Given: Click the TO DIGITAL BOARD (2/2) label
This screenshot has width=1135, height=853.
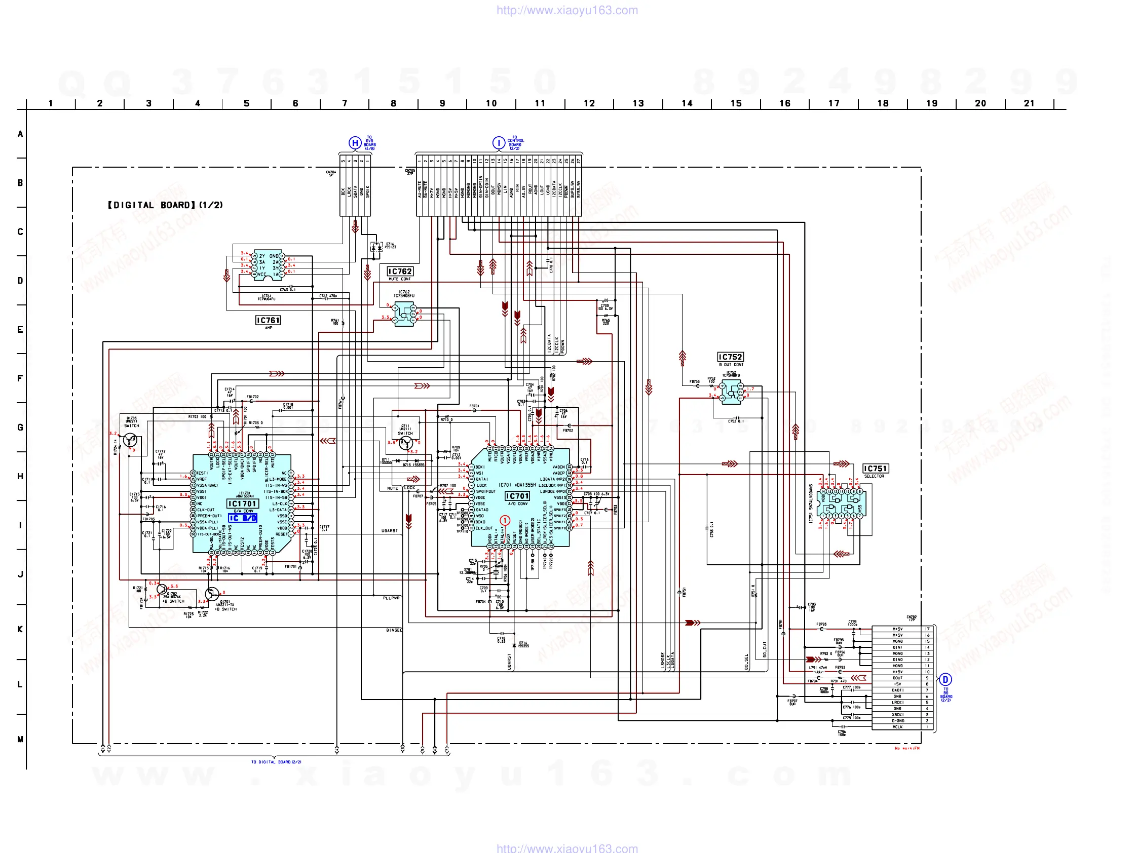Looking at the screenshot, I should click(x=276, y=762).
